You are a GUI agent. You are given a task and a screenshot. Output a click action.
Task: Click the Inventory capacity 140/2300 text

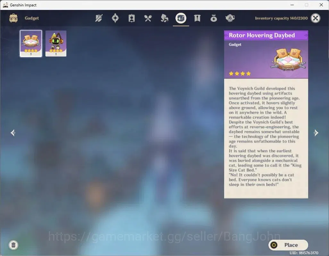(x=281, y=18)
